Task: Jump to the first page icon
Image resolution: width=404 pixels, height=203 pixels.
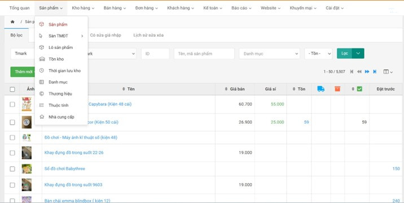Action: click(352, 72)
